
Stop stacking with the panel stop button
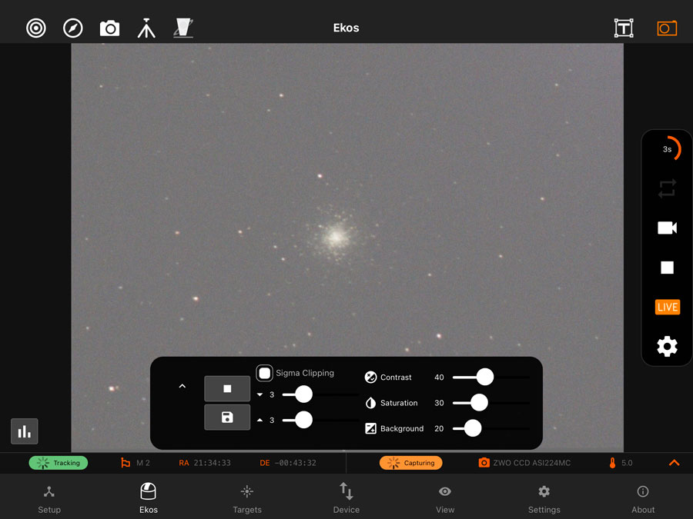[227, 389]
